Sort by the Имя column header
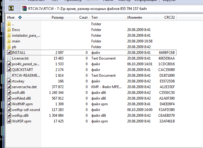 pos(23,17)
